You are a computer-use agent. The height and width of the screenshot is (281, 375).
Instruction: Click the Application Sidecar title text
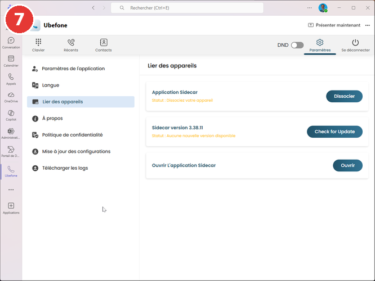(175, 92)
